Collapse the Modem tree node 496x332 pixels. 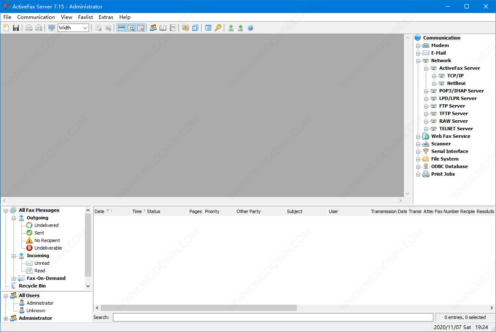(418, 45)
